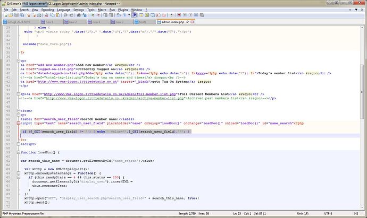The image size is (367, 218).
Task: Close the admin-index.php tab with the red X
Action: [192, 22]
